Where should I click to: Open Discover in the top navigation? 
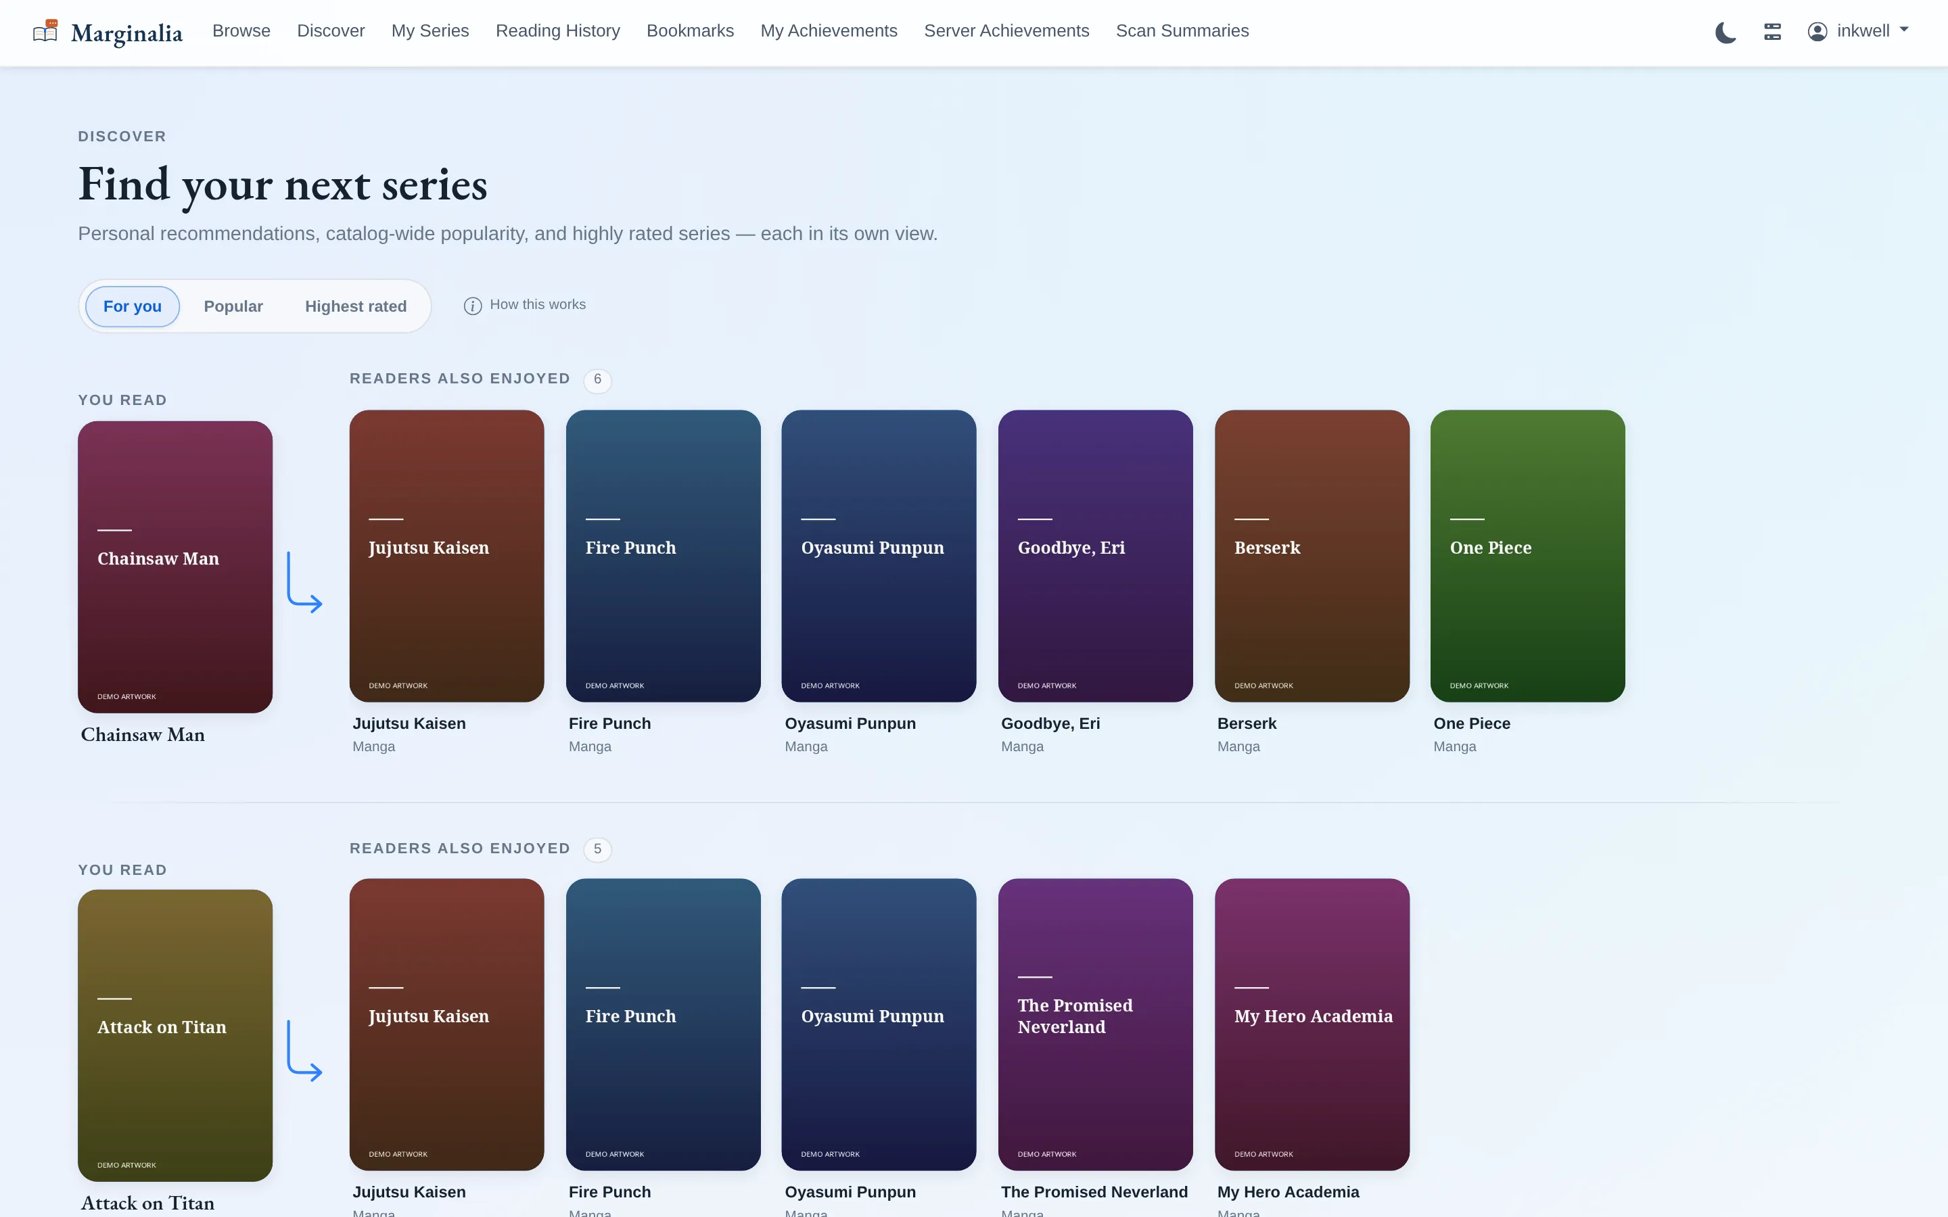[x=331, y=30]
